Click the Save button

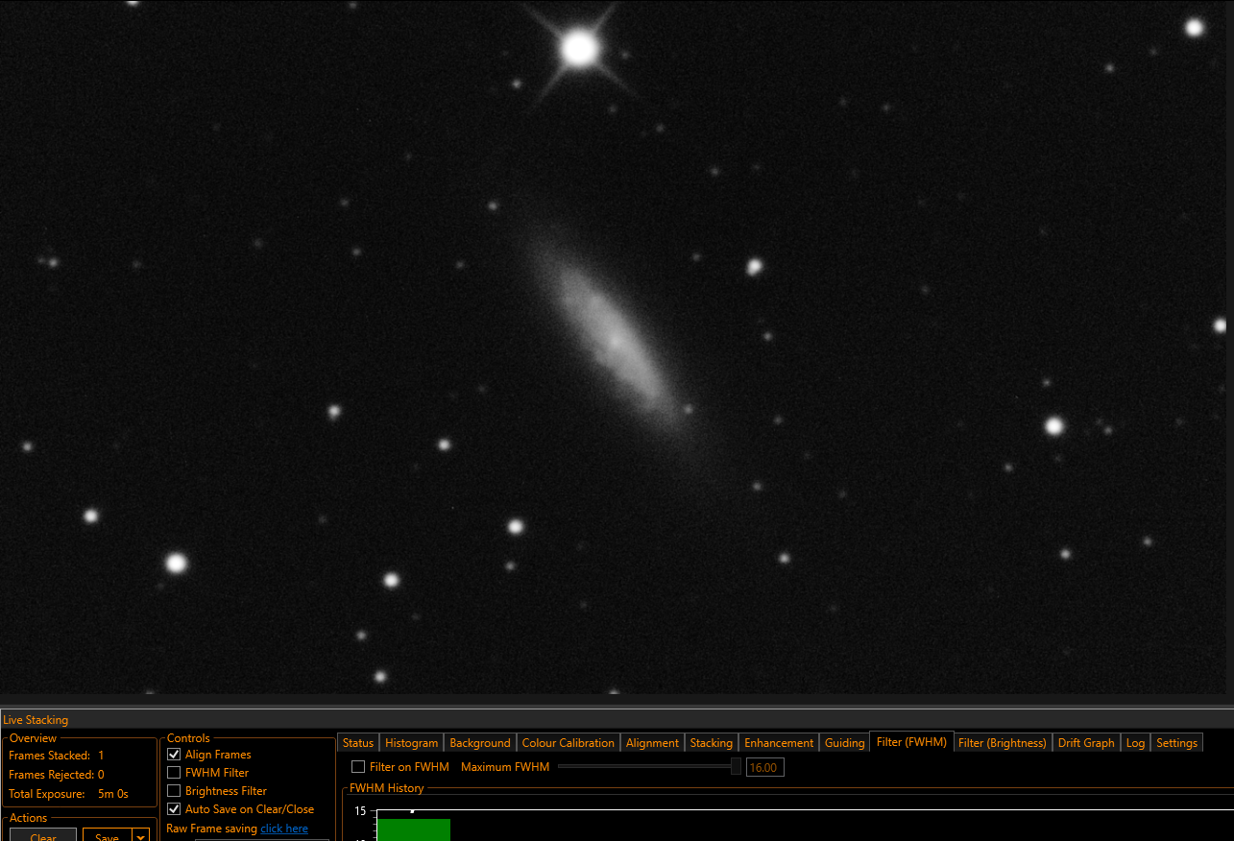tap(108, 835)
